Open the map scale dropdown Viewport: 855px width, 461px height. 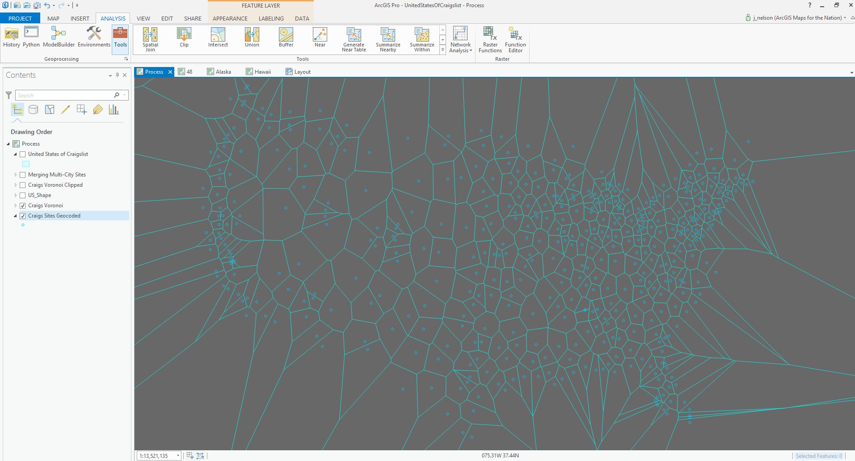pyautogui.click(x=178, y=456)
